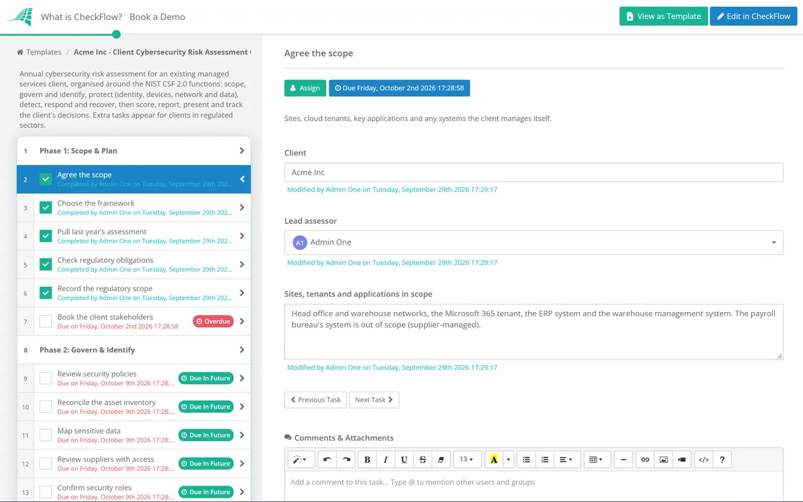The height and width of the screenshot is (502, 803).
Task: Uncheck the Agree the scope task checkbox
Action: point(46,179)
